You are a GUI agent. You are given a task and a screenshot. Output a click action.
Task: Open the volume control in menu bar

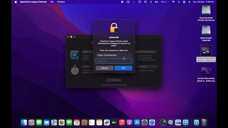[x=156, y=2]
